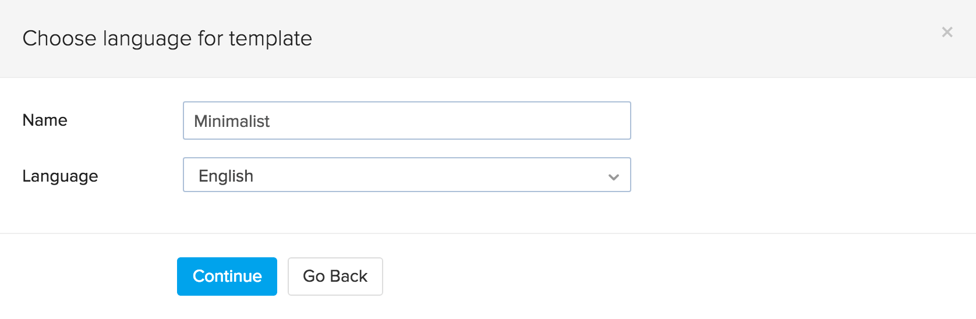Show language choices using down arrow
This screenshot has width=976, height=319.
point(613,177)
